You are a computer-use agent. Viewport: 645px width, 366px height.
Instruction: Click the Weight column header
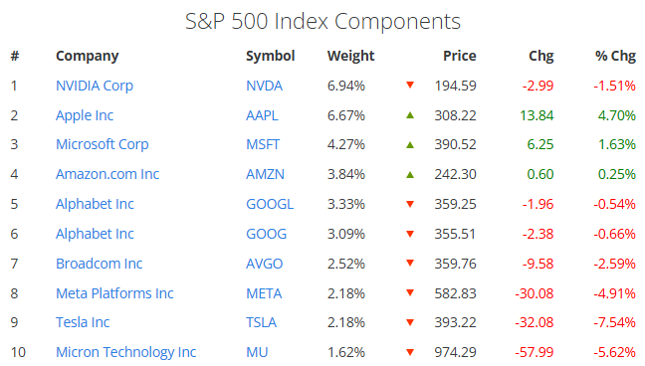tap(351, 56)
